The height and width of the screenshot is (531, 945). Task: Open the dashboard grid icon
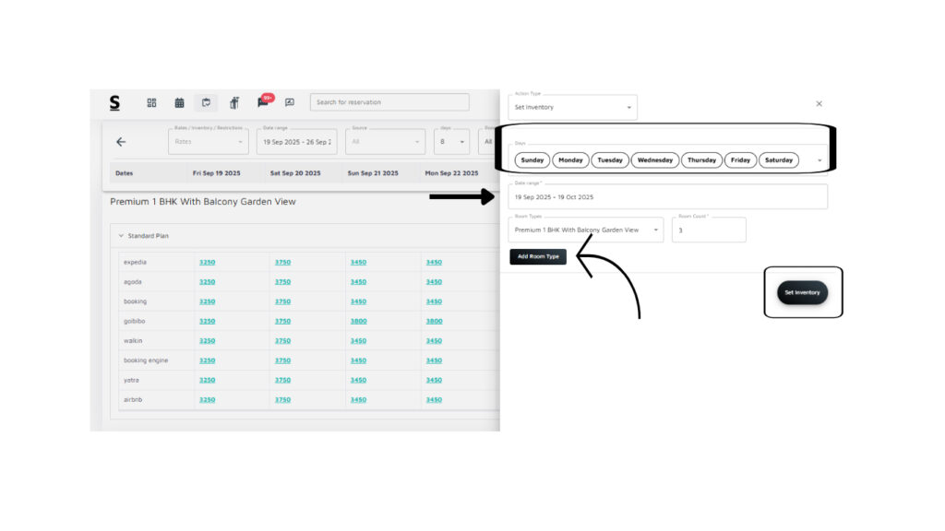(x=152, y=102)
